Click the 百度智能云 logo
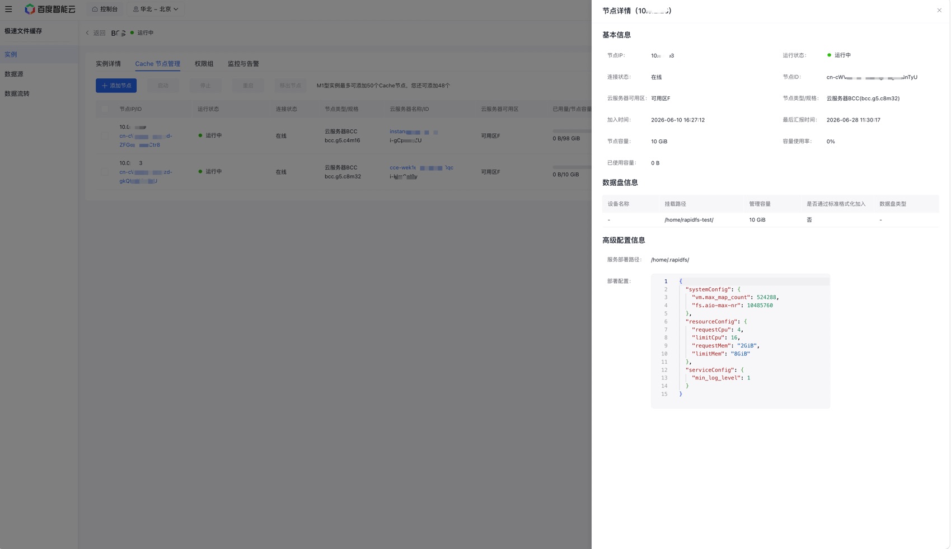The height and width of the screenshot is (549, 951). [x=50, y=9]
